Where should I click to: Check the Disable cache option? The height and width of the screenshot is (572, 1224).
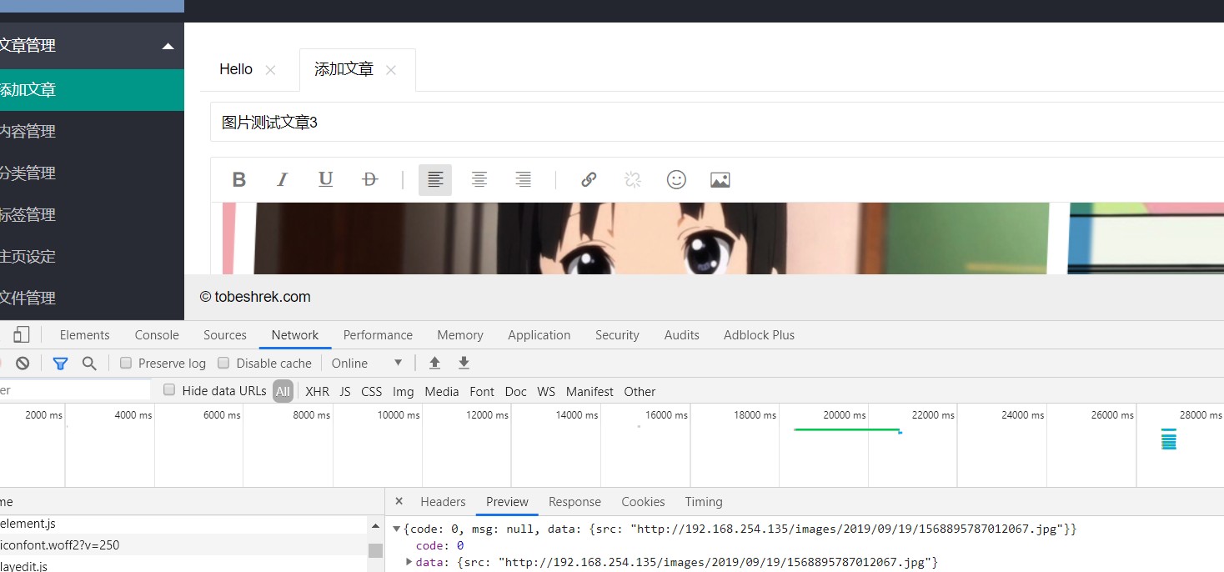click(x=223, y=364)
